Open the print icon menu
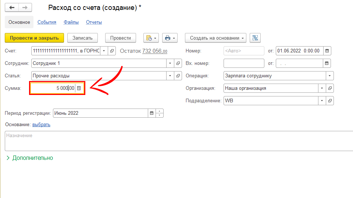This screenshot has width=353, height=198. (x=169, y=38)
